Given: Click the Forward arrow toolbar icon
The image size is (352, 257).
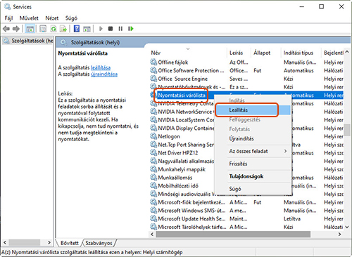Looking at the screenshot, I should point(16,29).
